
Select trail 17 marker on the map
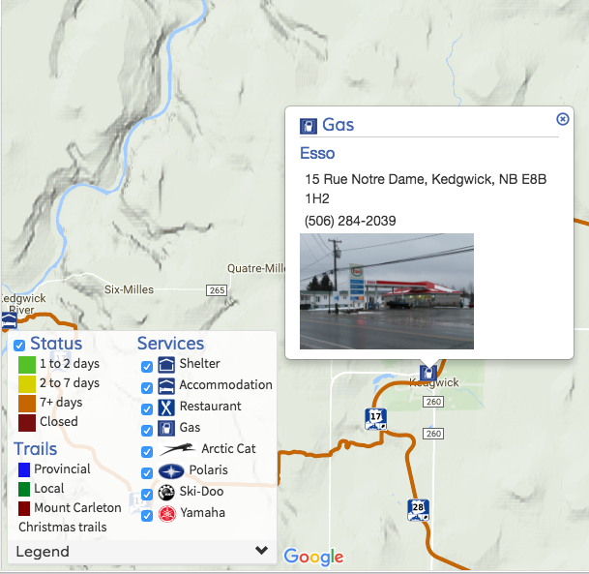375,419
